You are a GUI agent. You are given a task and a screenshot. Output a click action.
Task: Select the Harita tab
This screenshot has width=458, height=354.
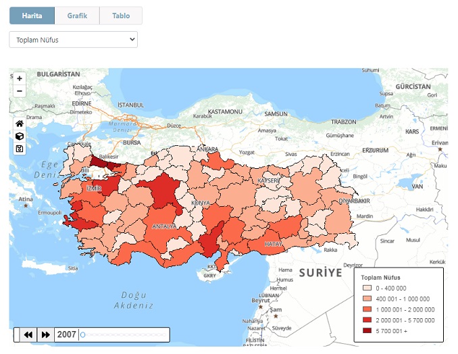(x=32, y=16)
